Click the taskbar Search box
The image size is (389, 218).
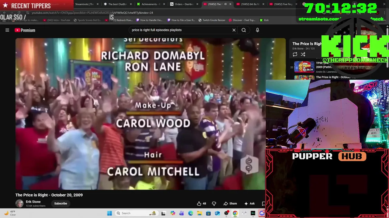(137, 213)
